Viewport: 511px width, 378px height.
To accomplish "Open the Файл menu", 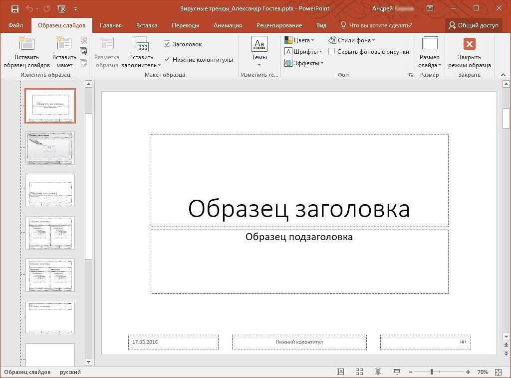I will (15, 25).
